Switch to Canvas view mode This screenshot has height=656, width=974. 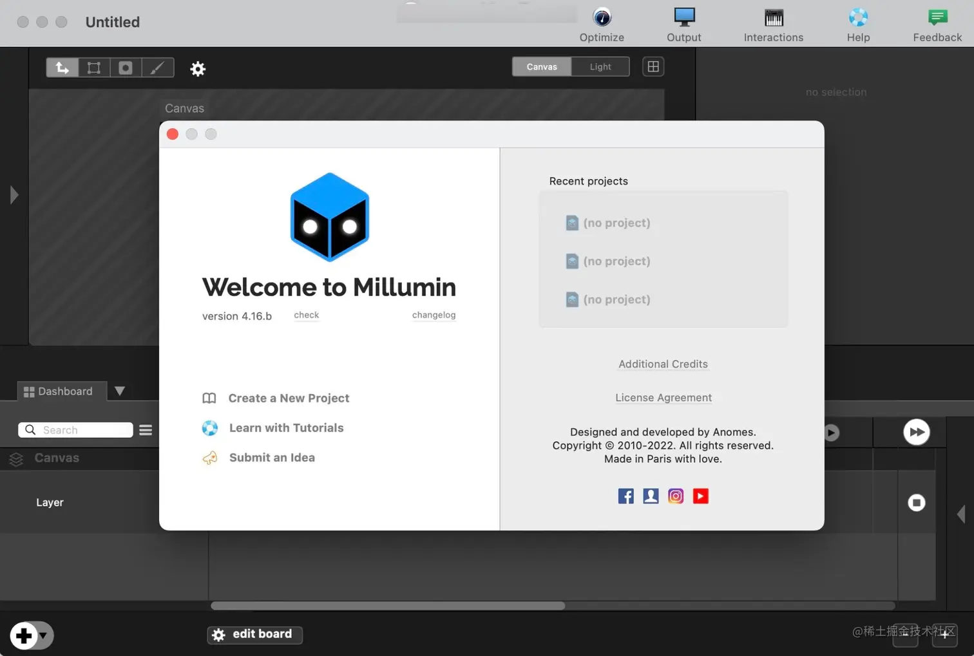click(542, 66)
